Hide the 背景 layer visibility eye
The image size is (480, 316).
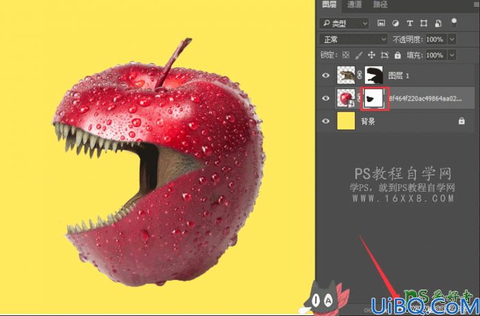pyautogui.click(x=325, y=121)
